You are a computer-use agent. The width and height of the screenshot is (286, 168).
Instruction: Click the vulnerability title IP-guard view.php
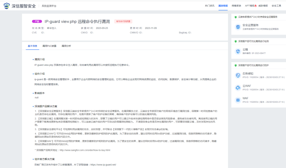coord(77,21)
